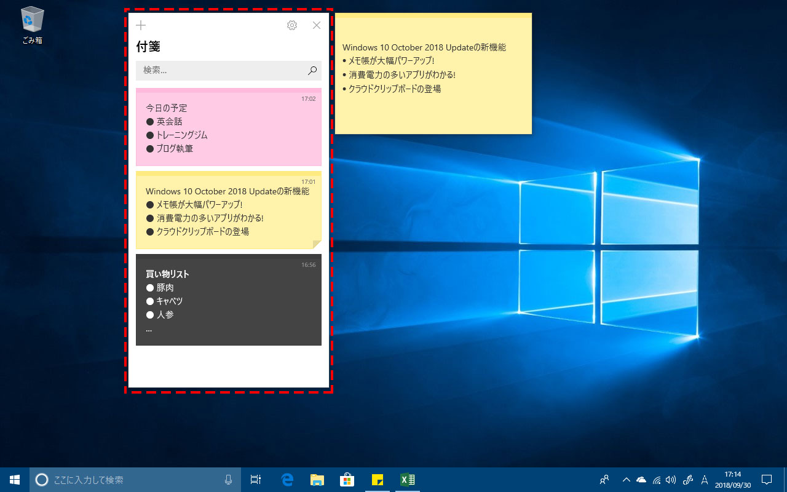Click the OneDrive cloud tray icon
787x492 pixels.
tap(641, 480)
